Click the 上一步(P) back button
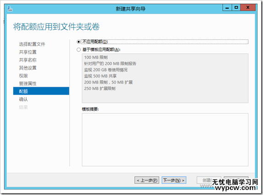The image size is (263, 195). (x=147, y=180)
